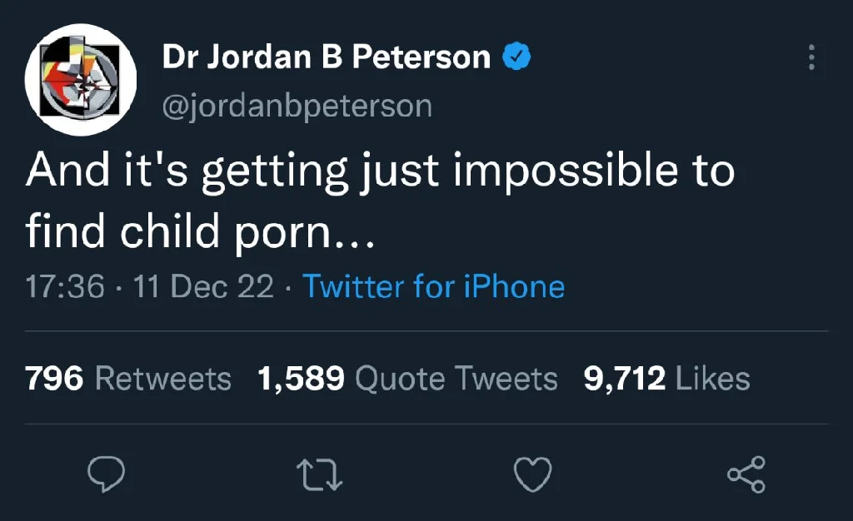The height and width of the screenshot is (521, 853).
Task: Click the 1,589 quote count number
Action: coord(301,378)
